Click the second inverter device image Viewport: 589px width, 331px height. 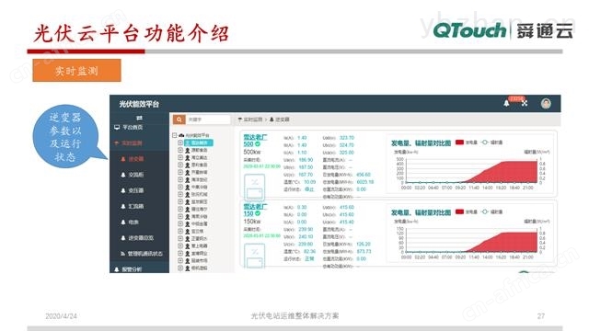(x=254, y=256)
